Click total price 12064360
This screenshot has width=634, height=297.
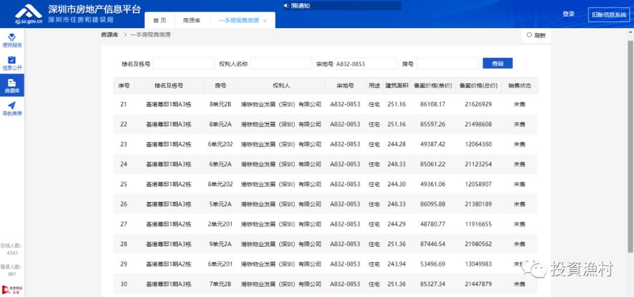[x=478, y=145]
